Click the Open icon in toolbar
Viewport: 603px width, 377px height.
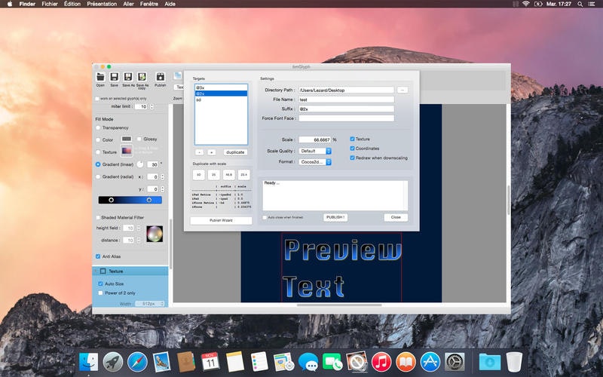pos(100,77)
